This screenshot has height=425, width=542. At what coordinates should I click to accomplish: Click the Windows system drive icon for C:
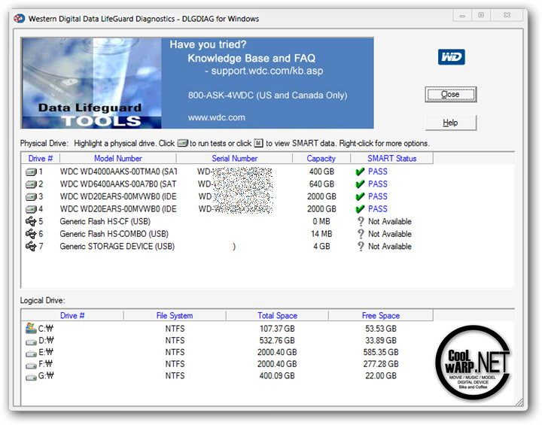click(x=31, y=328)
